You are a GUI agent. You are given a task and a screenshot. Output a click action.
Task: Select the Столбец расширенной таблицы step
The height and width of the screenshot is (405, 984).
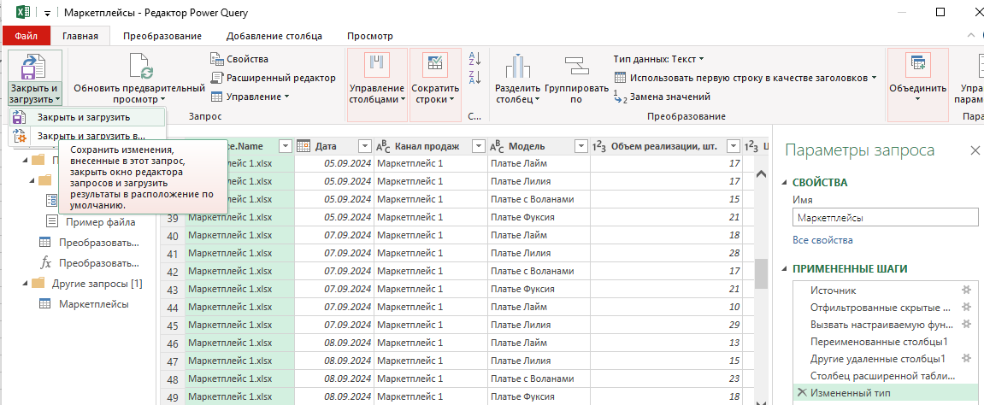point(883,376)
